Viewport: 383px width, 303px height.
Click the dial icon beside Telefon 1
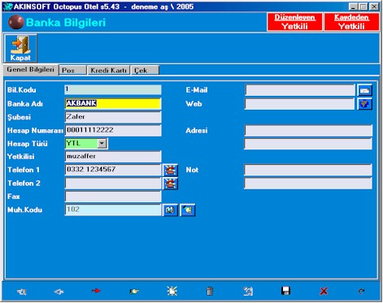(170, 170)
